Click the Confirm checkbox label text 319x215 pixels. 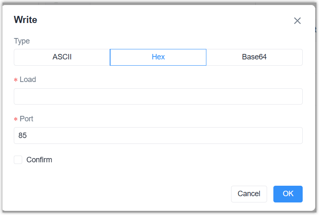[x=39, y=160]
